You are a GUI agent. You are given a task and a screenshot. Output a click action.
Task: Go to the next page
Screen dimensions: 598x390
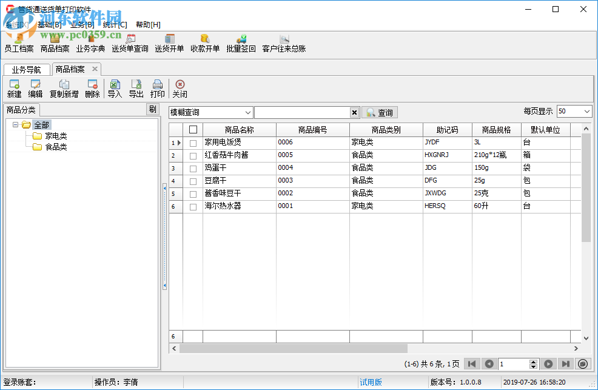(x=548, y=364)
